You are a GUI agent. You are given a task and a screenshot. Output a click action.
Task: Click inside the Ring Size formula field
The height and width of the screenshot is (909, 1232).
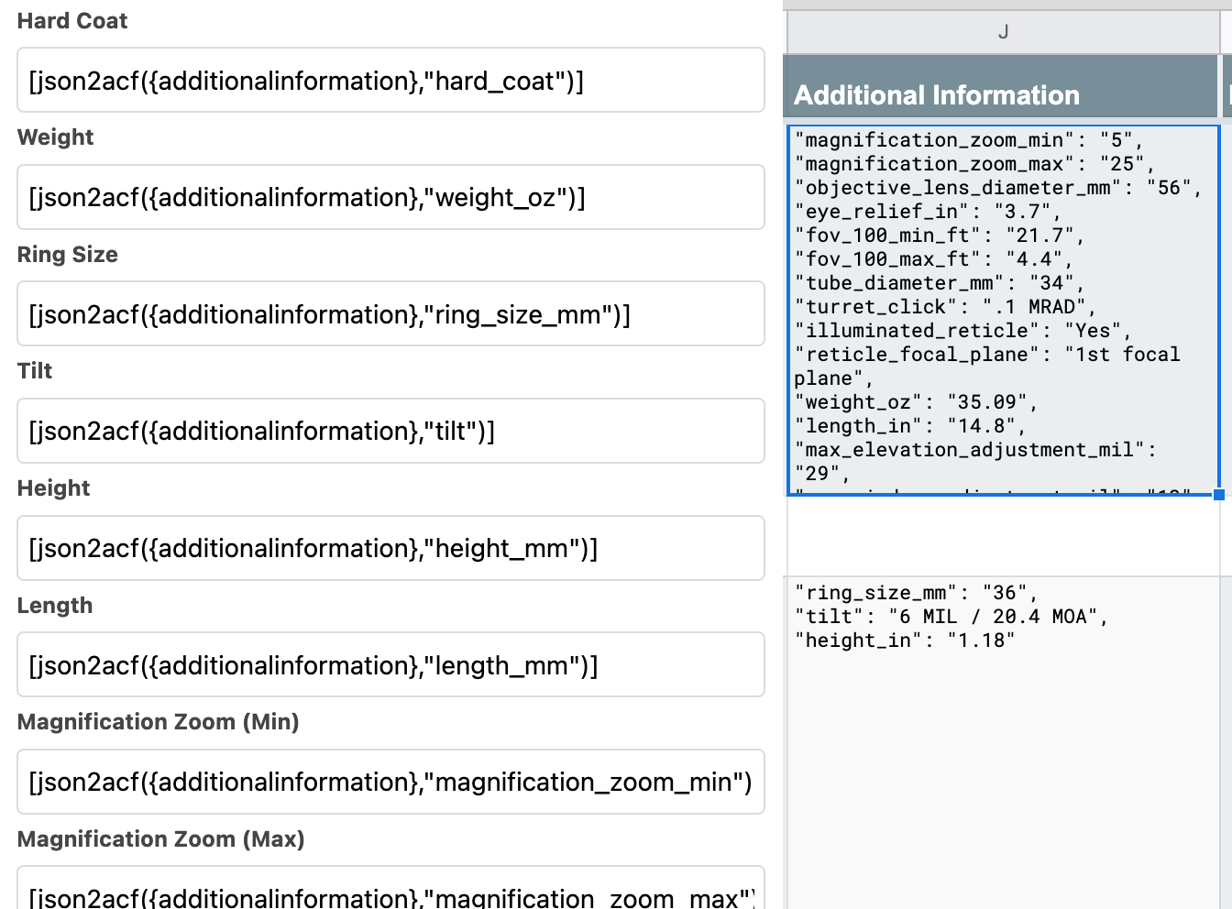390,313
